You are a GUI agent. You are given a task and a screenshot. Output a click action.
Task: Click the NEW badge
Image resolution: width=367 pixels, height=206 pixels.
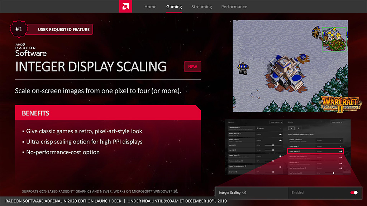tap(192, 67)
